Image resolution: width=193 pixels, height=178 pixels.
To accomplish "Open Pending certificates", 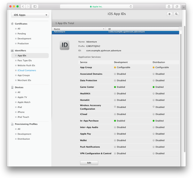I will tap(22, 34).
